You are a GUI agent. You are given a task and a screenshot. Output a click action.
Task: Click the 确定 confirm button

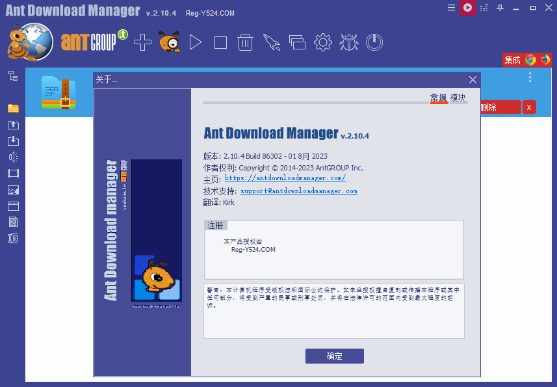tap(335, 356)
